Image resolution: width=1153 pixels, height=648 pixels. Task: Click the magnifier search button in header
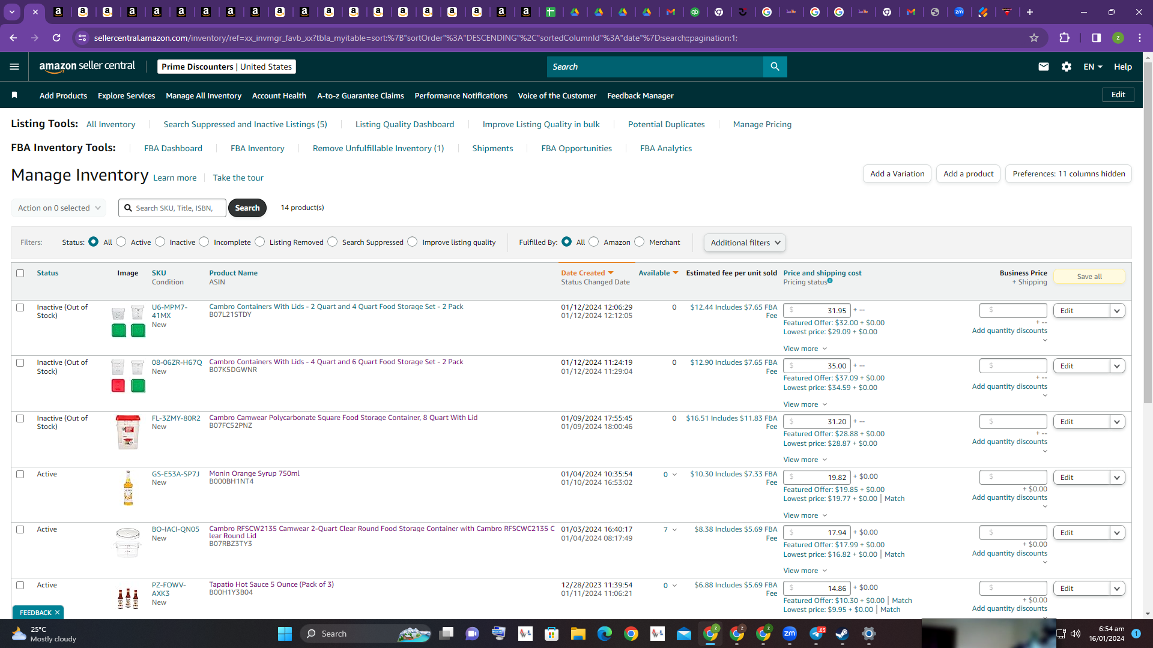[x=775, y=67]
